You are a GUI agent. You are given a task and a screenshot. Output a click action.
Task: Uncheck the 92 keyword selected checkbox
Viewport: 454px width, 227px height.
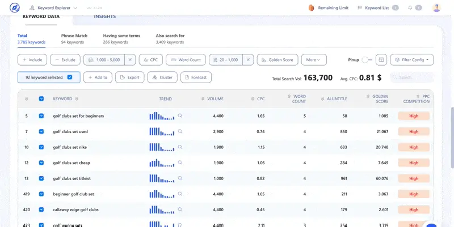69,77
